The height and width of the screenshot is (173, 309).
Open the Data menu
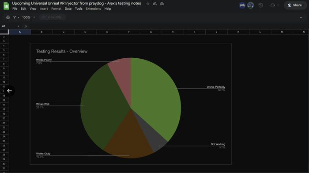pos(68,9)
